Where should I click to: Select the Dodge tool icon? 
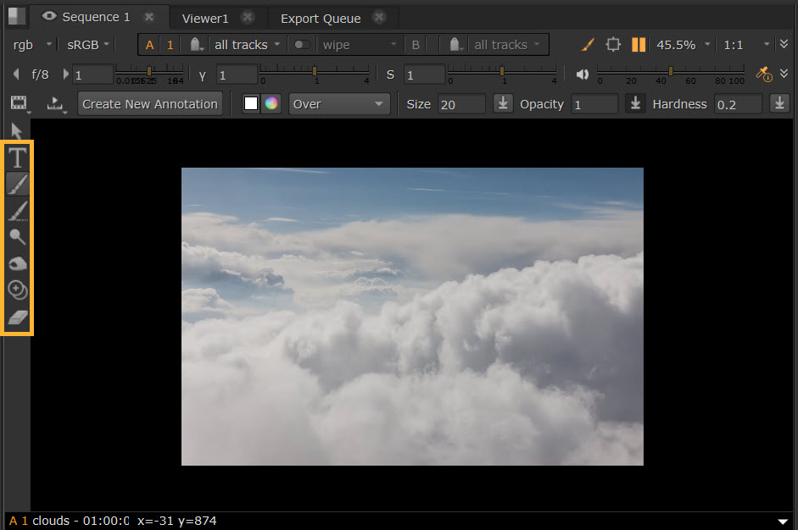tap(18, 237)
